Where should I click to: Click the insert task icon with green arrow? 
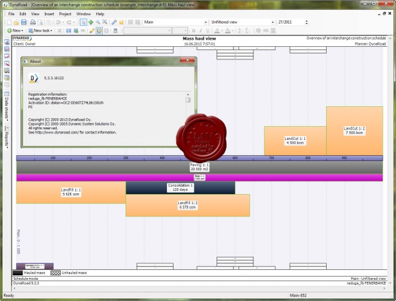[76, 30]
